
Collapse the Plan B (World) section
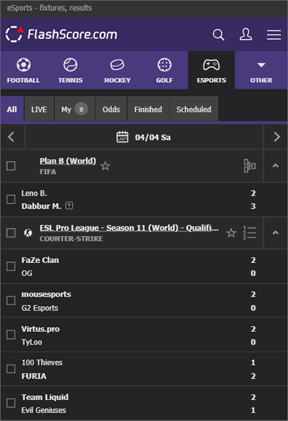click(275, 166)
